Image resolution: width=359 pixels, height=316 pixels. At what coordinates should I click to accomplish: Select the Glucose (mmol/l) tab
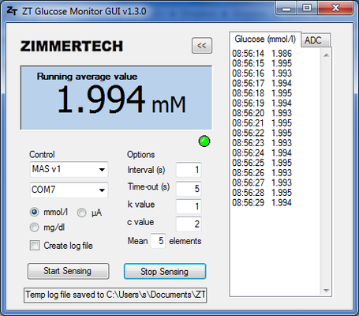pos(265,39)
